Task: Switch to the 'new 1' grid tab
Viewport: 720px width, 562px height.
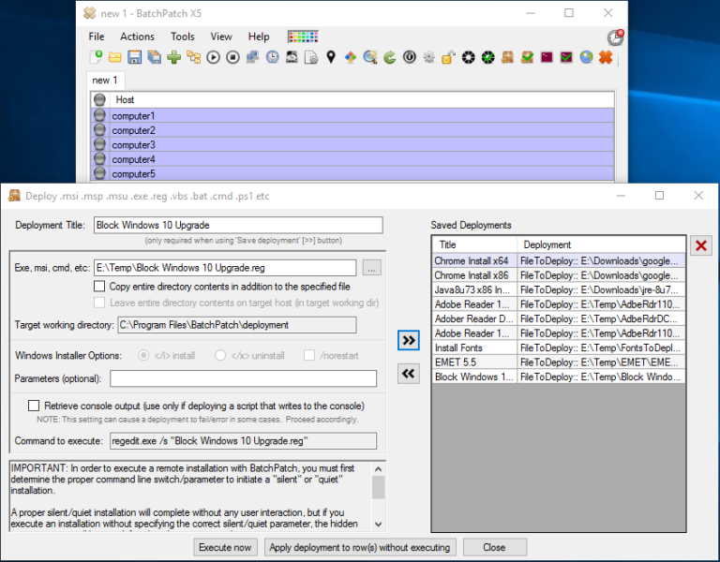Action: [105, 81]
